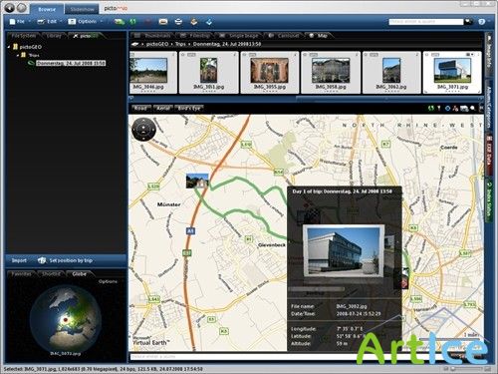Switch to the Single Image view tab
The image size is (498, 374).
click(239, 36)
